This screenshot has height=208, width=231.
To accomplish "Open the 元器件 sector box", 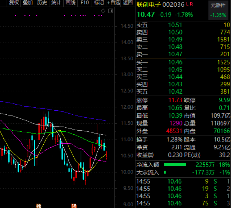I will coord(218,10).
